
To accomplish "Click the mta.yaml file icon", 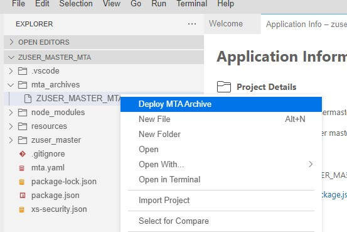I will 22,168.
